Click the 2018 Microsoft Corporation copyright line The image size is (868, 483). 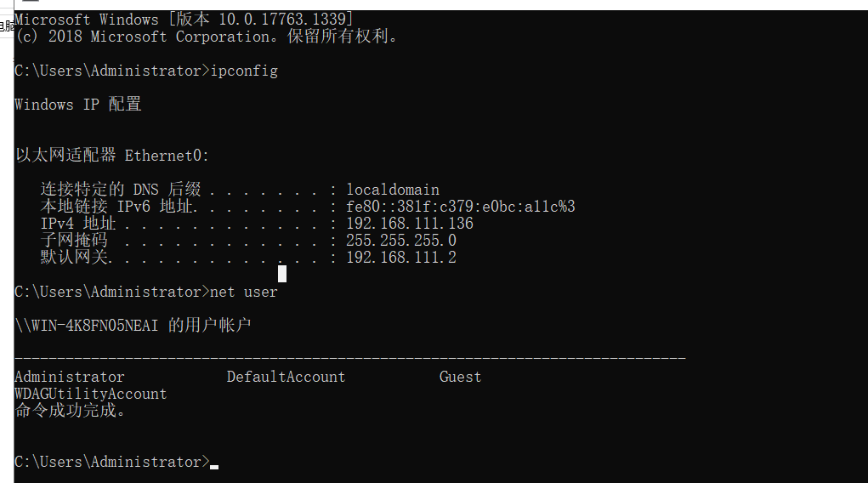206,37
